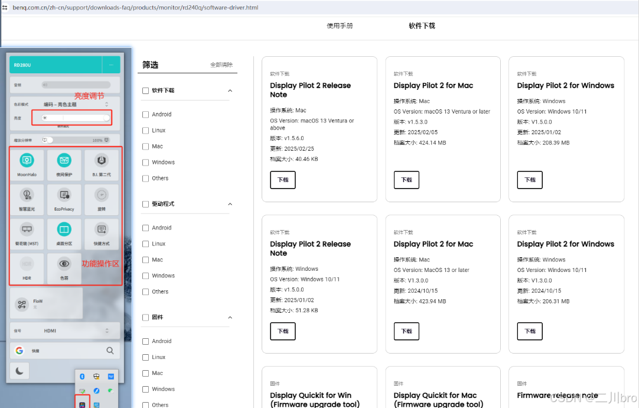This screenshot has height=408, width=639.
Task: Check Others under 软件下载
Action: [x=145, y=179]
